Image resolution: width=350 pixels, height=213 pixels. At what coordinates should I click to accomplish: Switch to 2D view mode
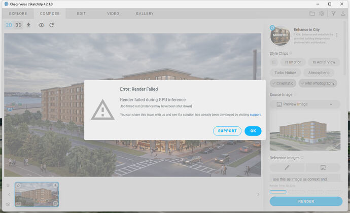pos(9,25)
